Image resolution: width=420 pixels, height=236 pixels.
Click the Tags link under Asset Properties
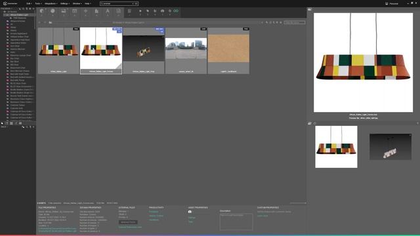tap(190, 222)
